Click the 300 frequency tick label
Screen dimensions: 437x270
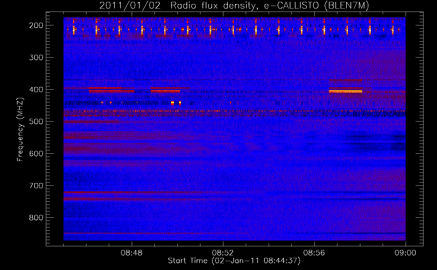36,58
